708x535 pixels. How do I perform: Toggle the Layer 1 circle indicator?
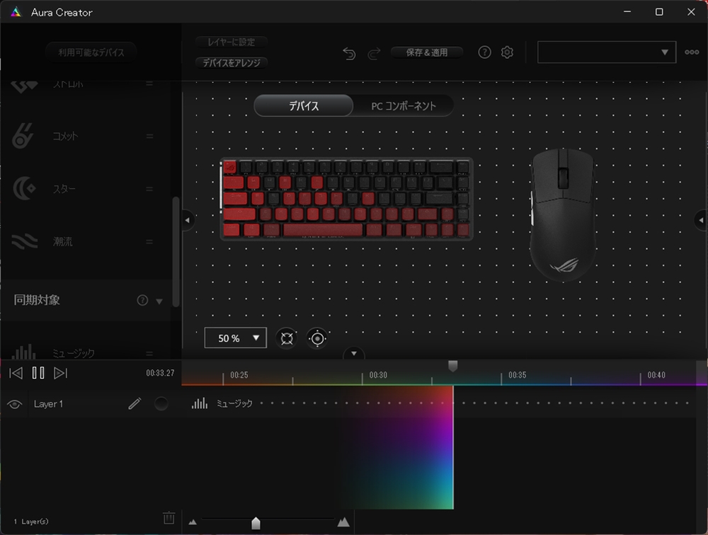(161, 403)
